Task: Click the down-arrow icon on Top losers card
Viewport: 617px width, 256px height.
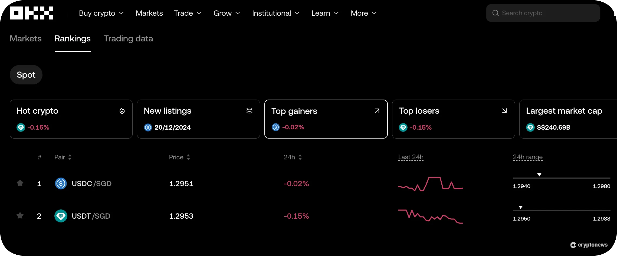Action: 504,111
